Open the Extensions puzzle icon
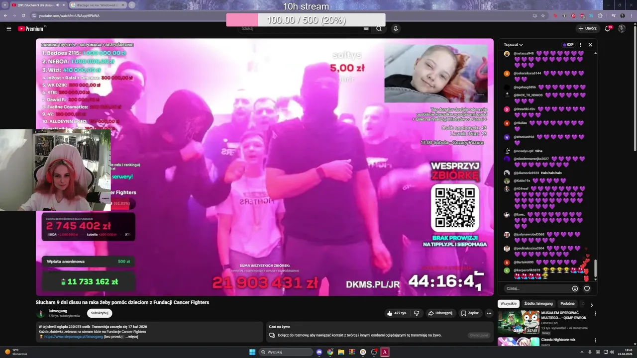Image resolution: width=637 pixels, height=358 pixels. tap(600, 15)
